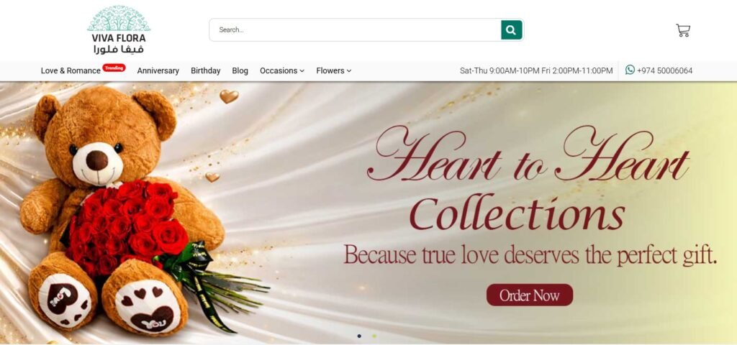The image size is (737, 345).
Task: Expand the Flowers dropdown menu
Action: click(x=334, y=71)
